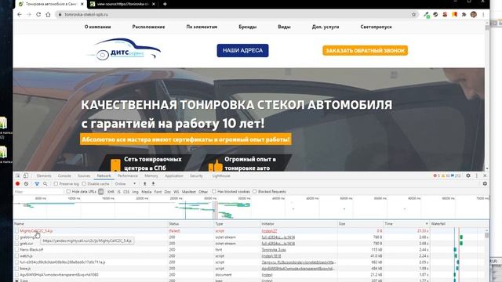
Task: Open the Chrome three-dot menu
Action: pyautogui.click(x=483, y=14)
